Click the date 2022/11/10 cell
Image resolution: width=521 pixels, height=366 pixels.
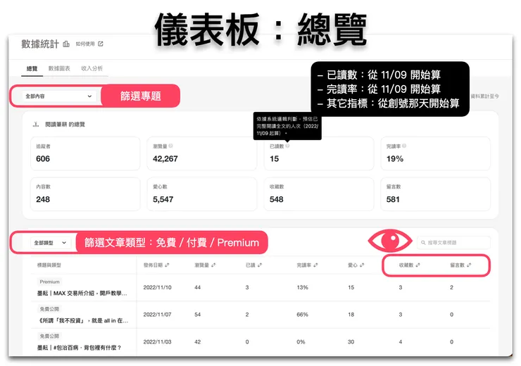pos(157,287)
